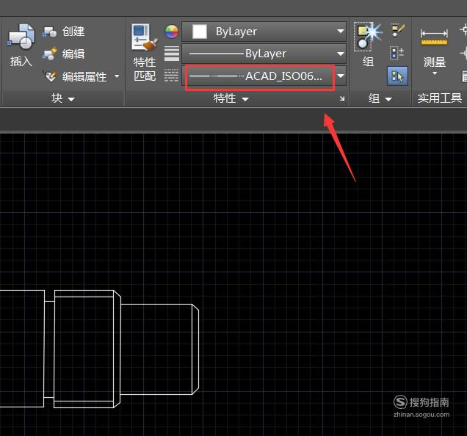
Task: Click the Match Properties (特性匹配) icon
Action: [145, 37]
